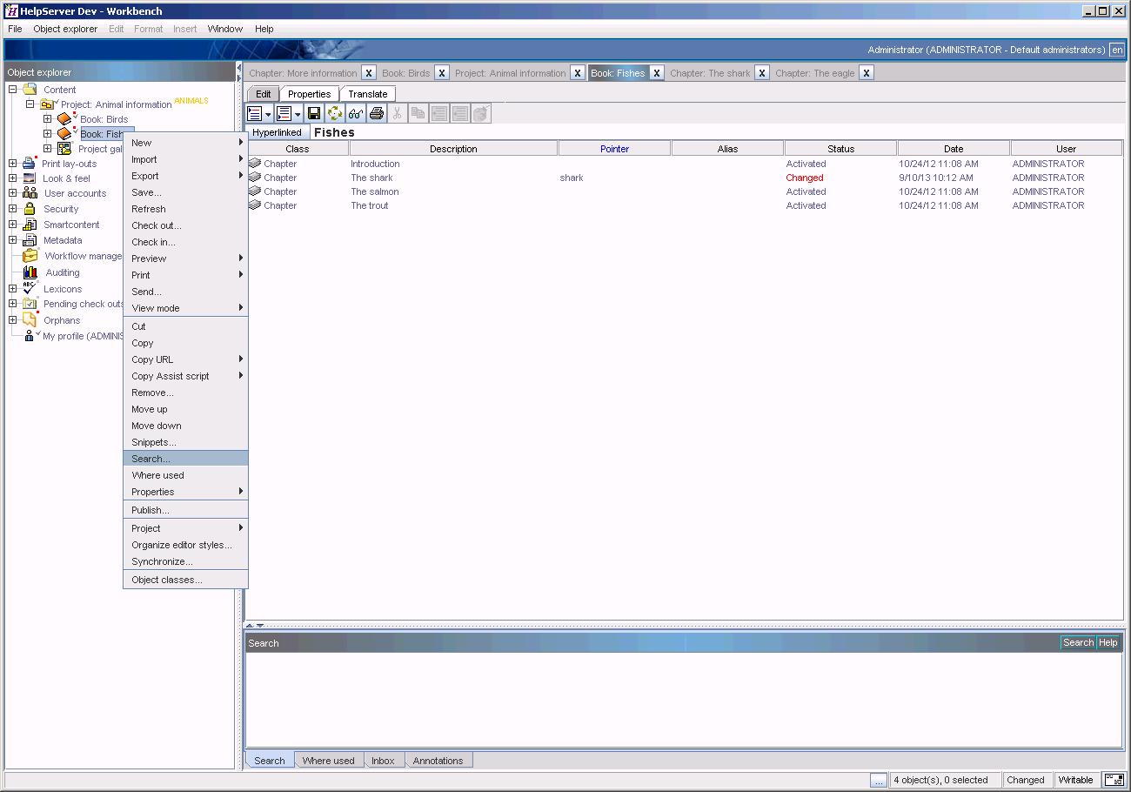The width and height of the screenshot is (1131, 792).
Task: Click the Preview eyeglasses toolbar icon
Action: pos(356,113)
